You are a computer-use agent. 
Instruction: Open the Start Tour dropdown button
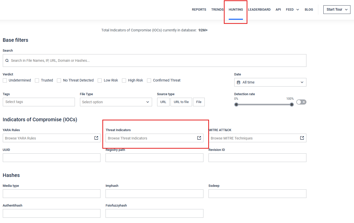pyautogui.click(x=337, y=10)
